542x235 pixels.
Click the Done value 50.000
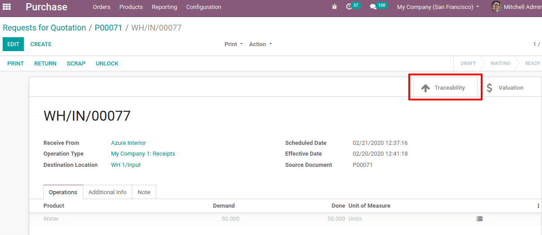coord(336,219)
